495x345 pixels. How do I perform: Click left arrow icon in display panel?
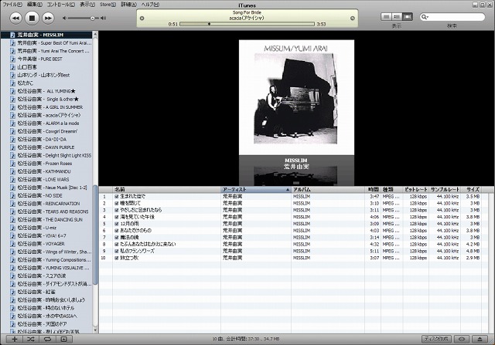[x=142, y=19]
